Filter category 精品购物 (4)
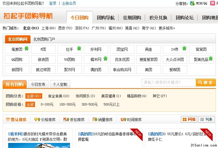218x148 pixels. [137, 96]
